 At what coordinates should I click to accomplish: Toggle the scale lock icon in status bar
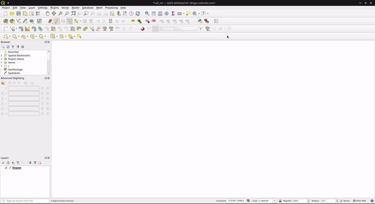(280, 201)
